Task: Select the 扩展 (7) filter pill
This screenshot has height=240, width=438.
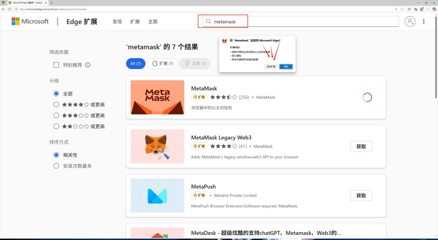Action: tap(162, 64)
